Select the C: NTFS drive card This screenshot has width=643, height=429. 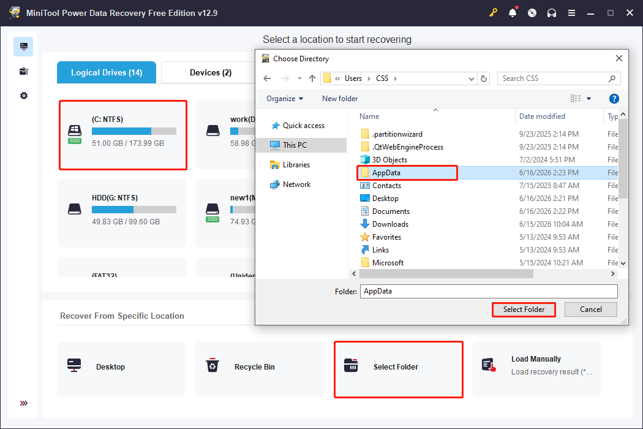(123, 135)
